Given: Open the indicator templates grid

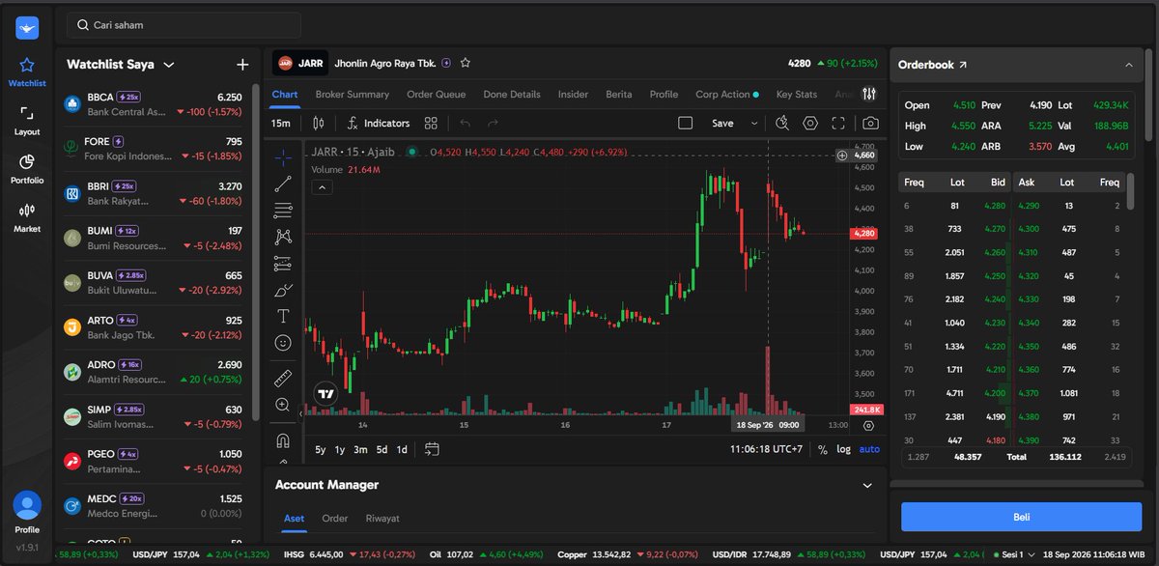Looking at the screenshot, I should [431, 124].
